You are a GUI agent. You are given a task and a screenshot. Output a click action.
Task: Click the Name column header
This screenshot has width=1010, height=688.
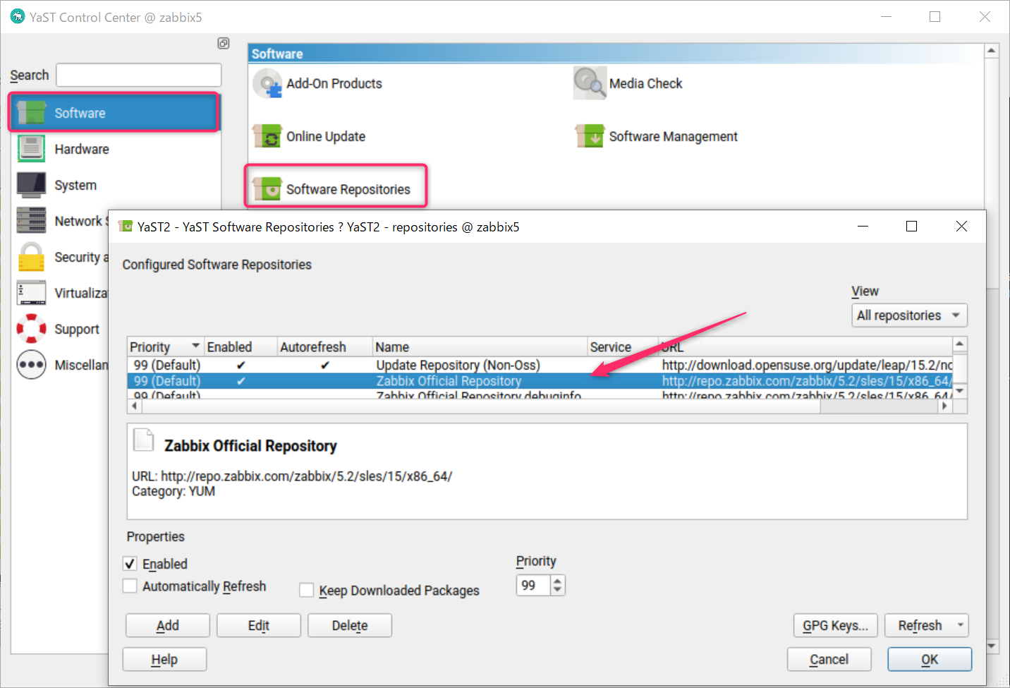coord(480,346)
